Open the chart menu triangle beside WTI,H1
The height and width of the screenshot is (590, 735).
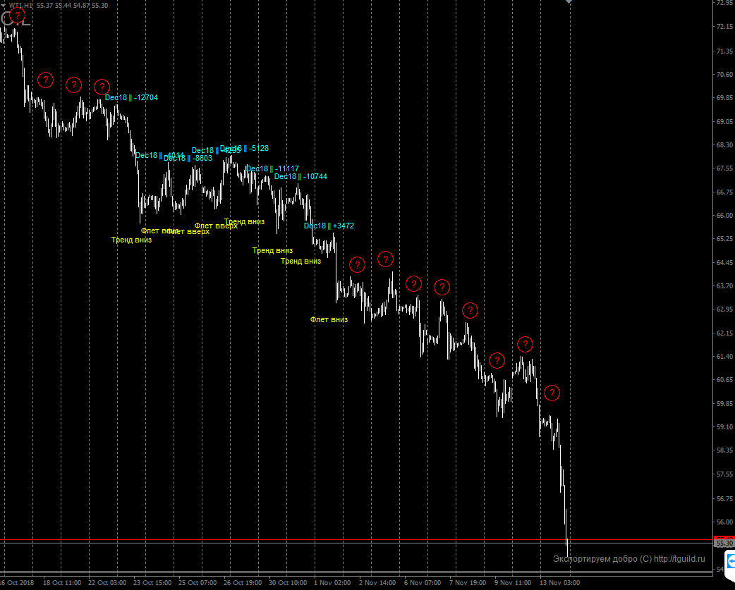[x=4, y=5]
